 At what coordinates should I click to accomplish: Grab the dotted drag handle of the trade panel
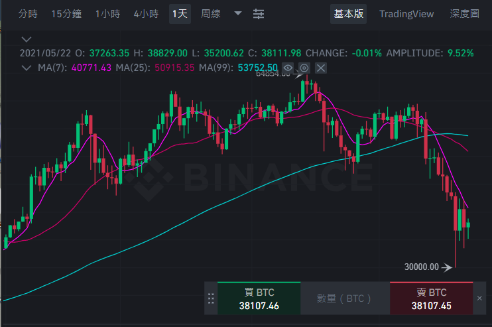(x=211, y=298)
